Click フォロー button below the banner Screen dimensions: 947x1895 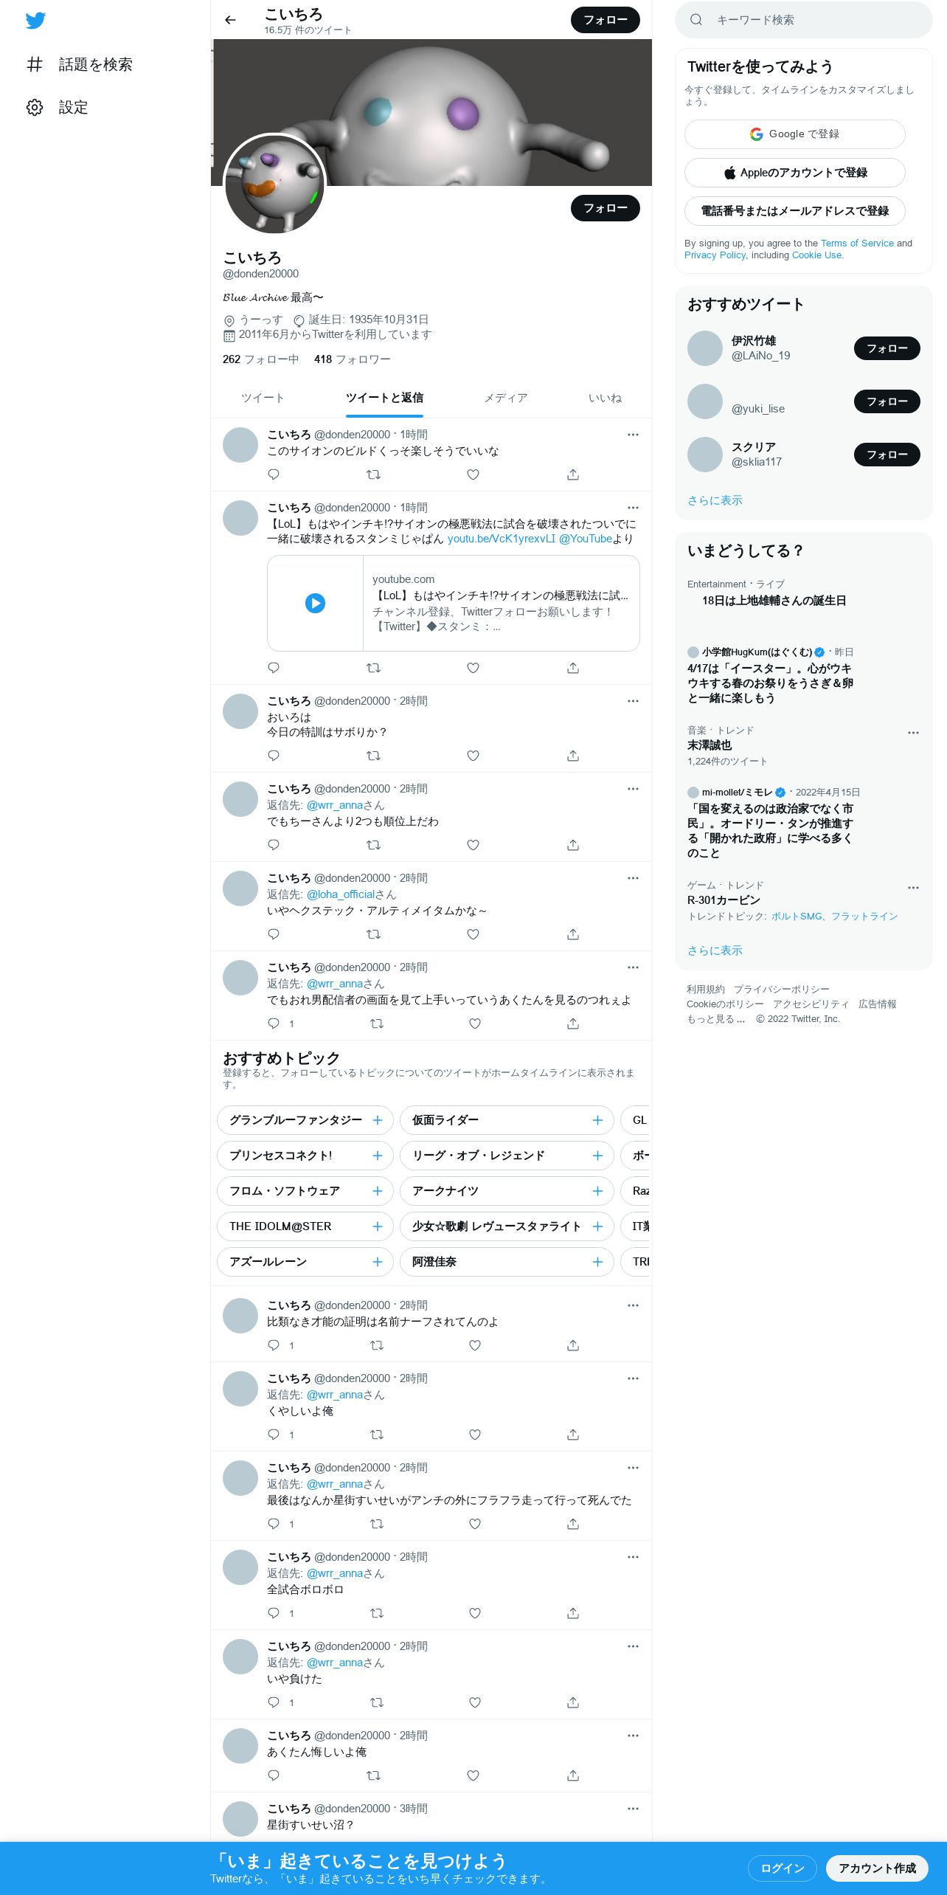(x=606, y=208)
